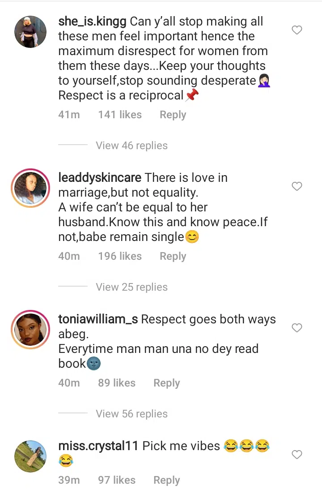Reply to miss.crystal11's Pick me vibes comment
Image resolution: width=322 pixels, height=494 pixels.
point(167,480)
